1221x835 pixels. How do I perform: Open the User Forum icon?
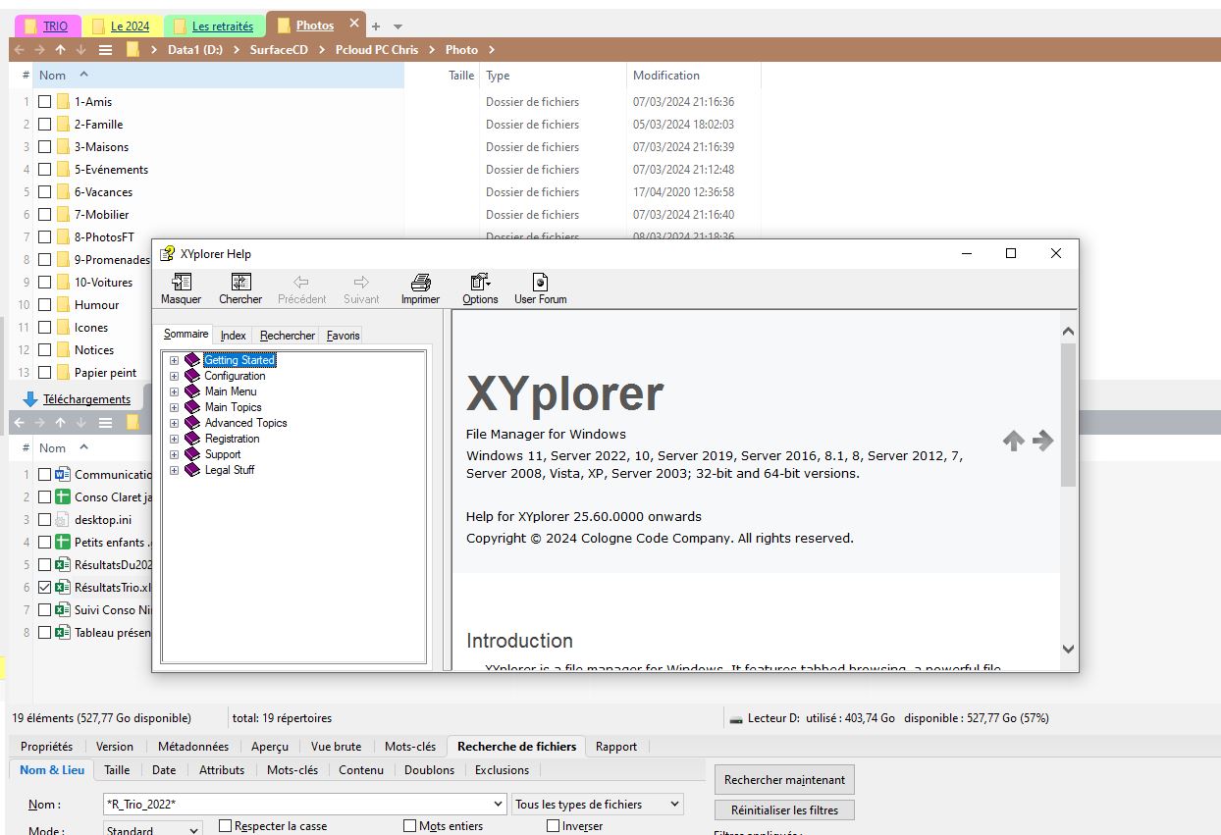[540, 284]
